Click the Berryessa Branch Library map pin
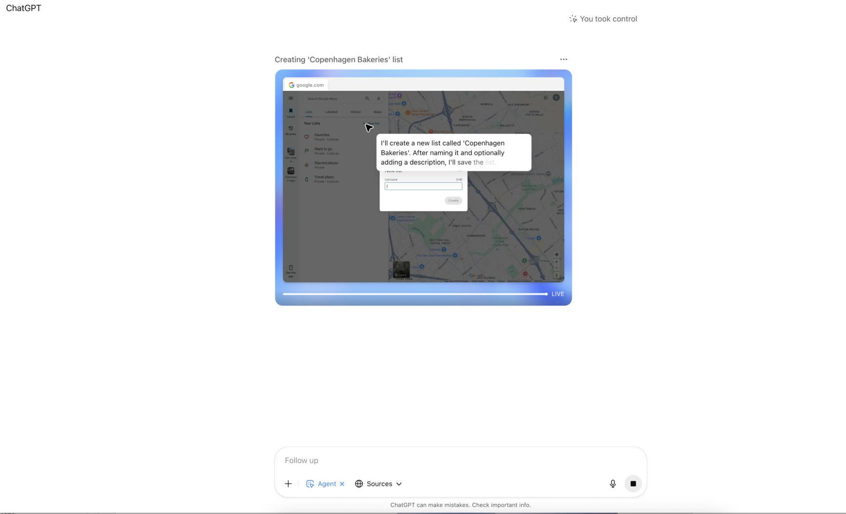 (x=548, y=174)
